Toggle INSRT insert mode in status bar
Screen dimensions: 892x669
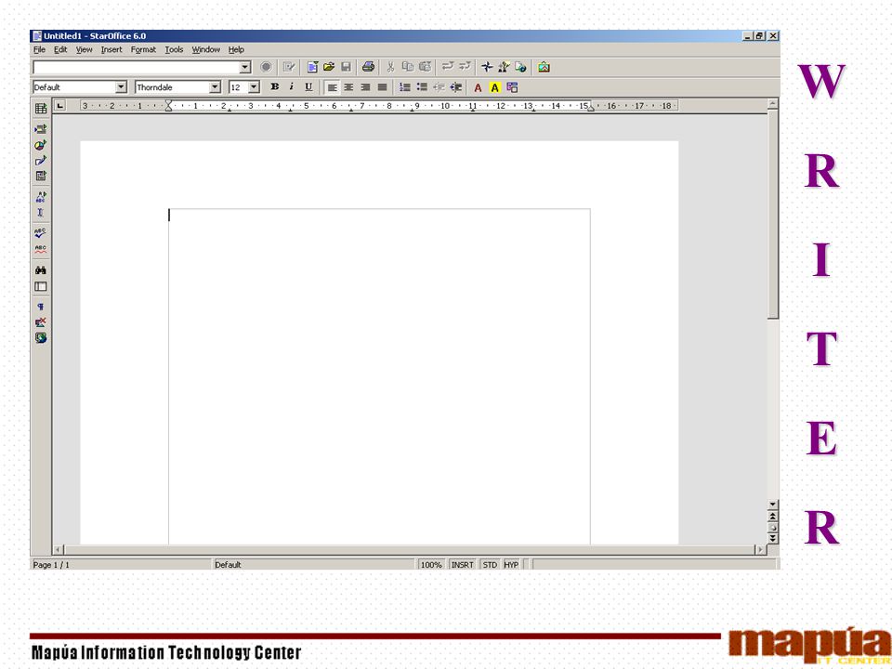(x=462, y=564)
